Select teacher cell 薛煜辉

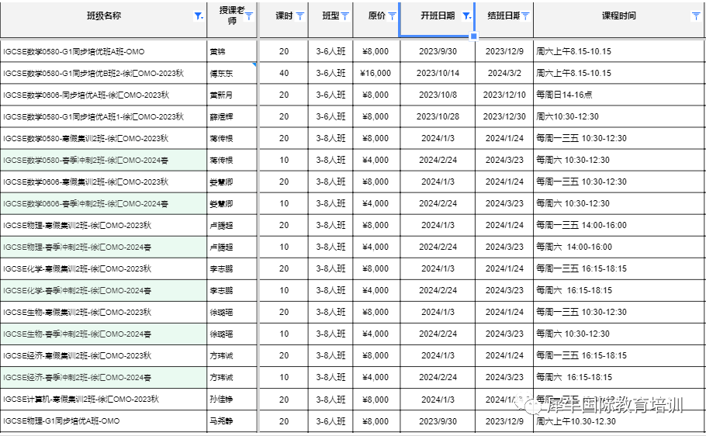click(232, 116)
